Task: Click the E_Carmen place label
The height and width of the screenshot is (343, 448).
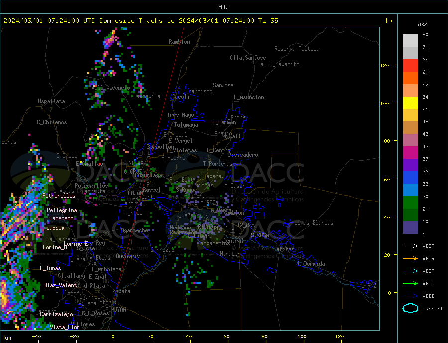Action: [x=224, y=122]
